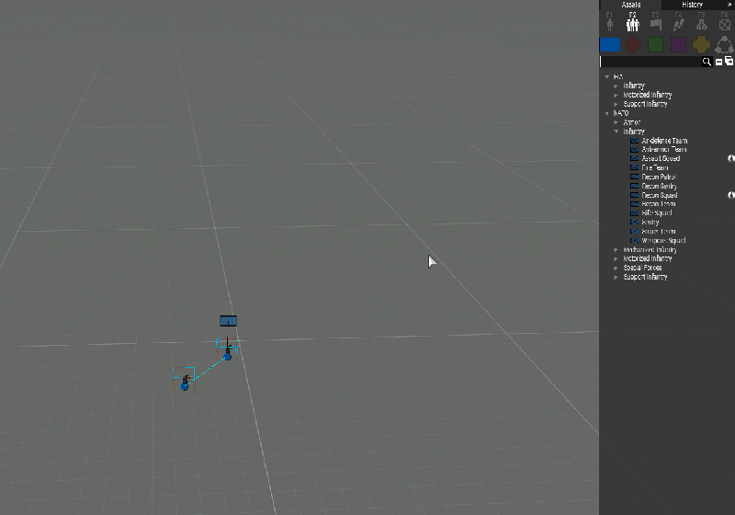Viewport: 735px width, 515px height.
Task: Select the Recon Sentry group icon
Action: [634, 186]
